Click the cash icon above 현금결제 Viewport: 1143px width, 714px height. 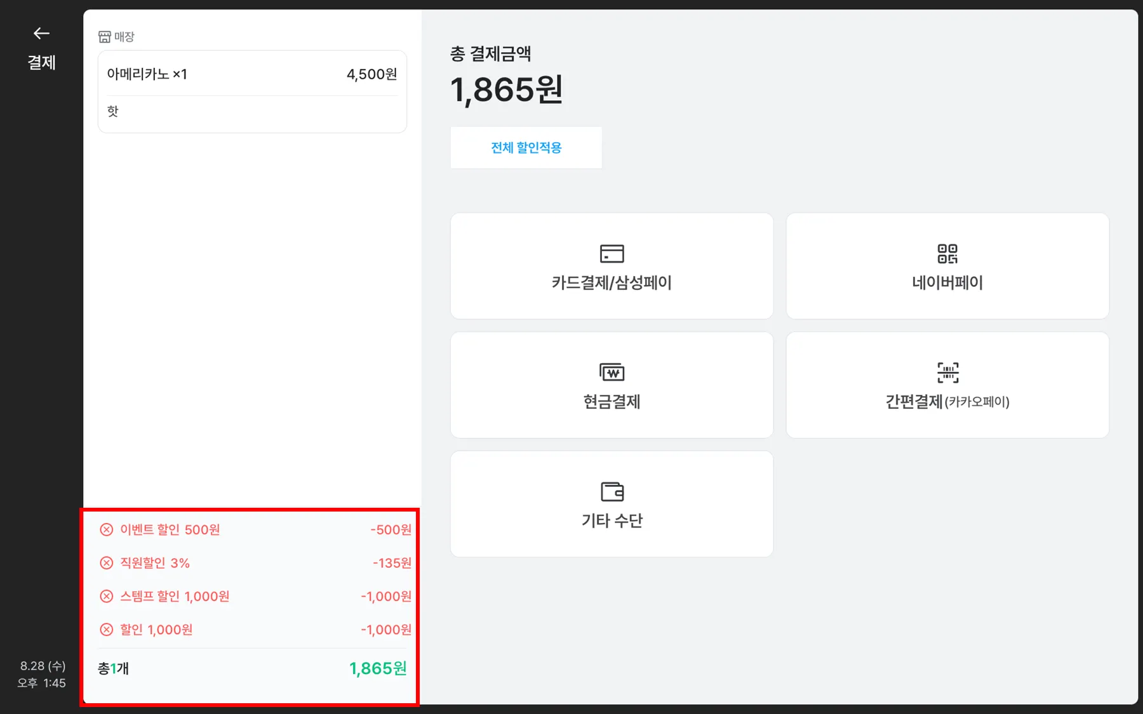point(612,373)
